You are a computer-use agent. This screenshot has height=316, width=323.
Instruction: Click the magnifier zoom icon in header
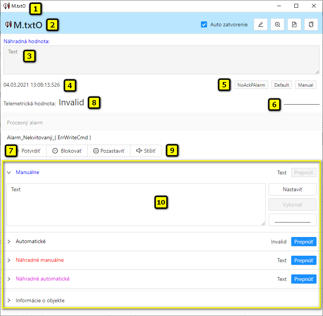277,24
